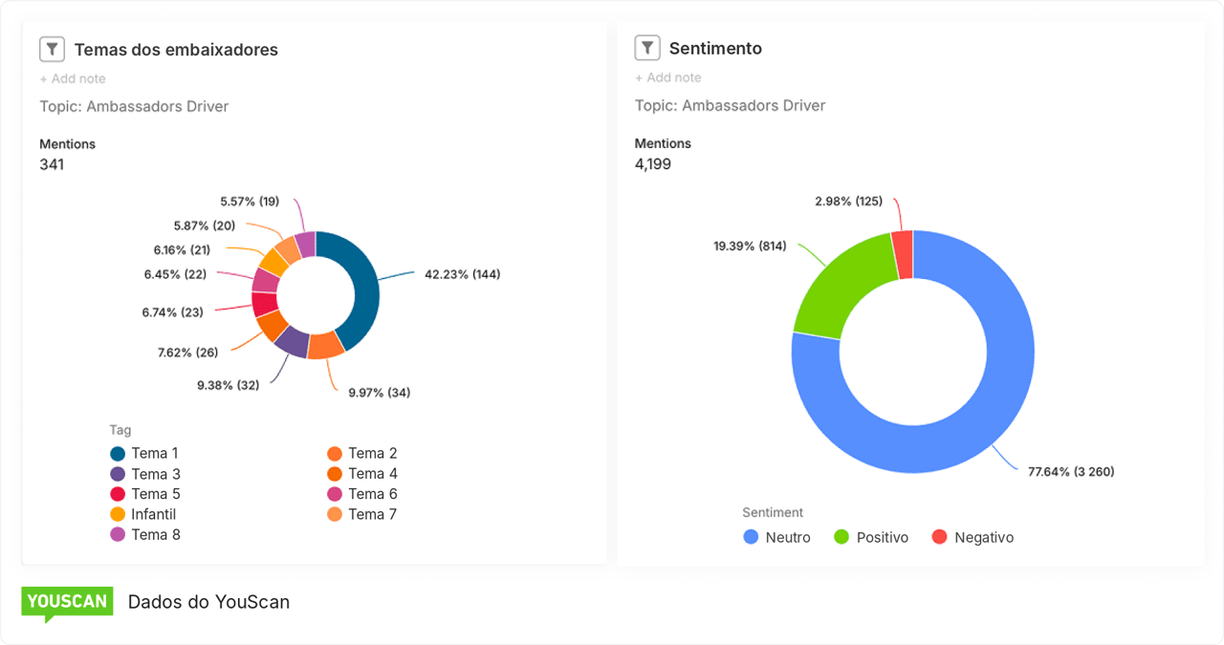The height and width of the screenshot is (645, 1224).
Task: Click the filter icon beside Temas dos embaixadores
Action: pyautogui.click(x=52, y=49)
